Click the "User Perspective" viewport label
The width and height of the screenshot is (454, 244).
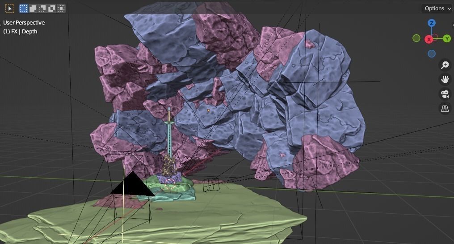[x=24, y=23]
